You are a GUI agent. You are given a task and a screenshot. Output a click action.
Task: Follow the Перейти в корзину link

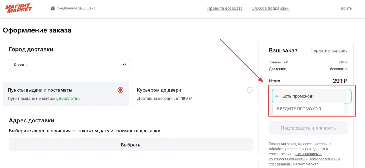(x=329, y=50)
